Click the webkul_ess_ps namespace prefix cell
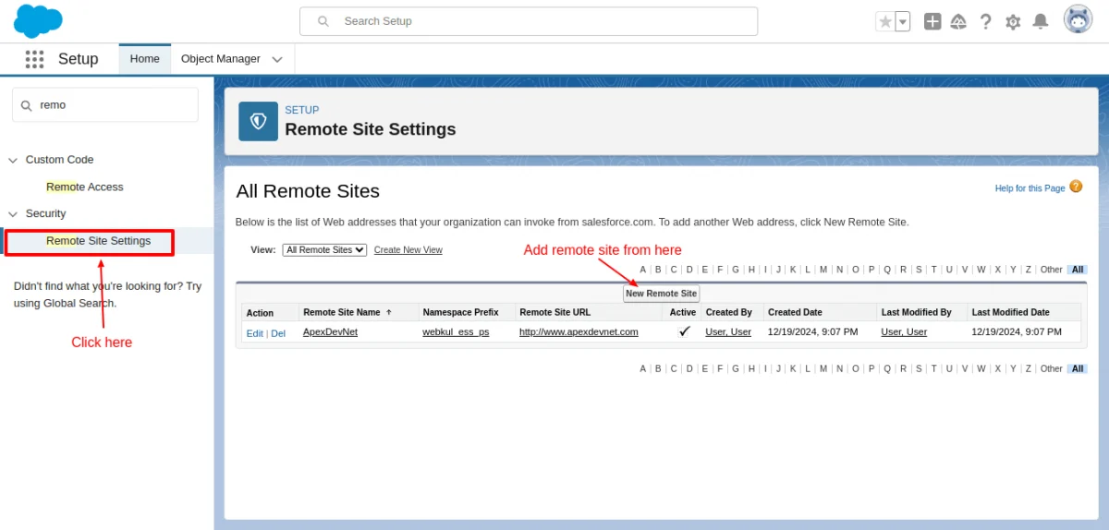Image resolution: width=1109 pixels, height=530 pixels. coord(457,331)
